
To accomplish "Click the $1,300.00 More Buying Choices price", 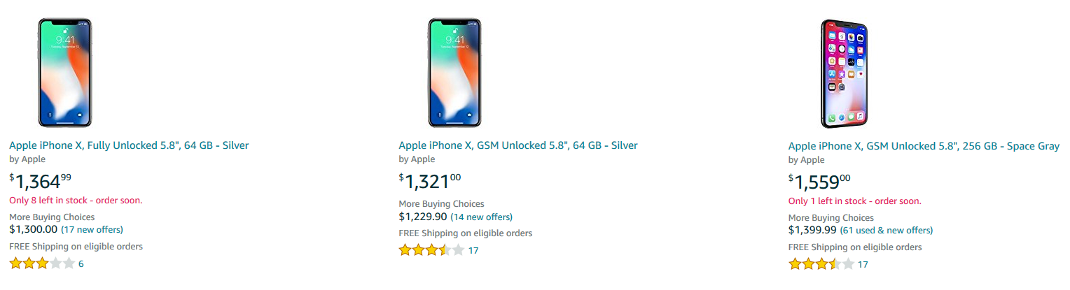I will (33, 229).
